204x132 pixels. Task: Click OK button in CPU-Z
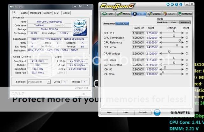point(83,94)
